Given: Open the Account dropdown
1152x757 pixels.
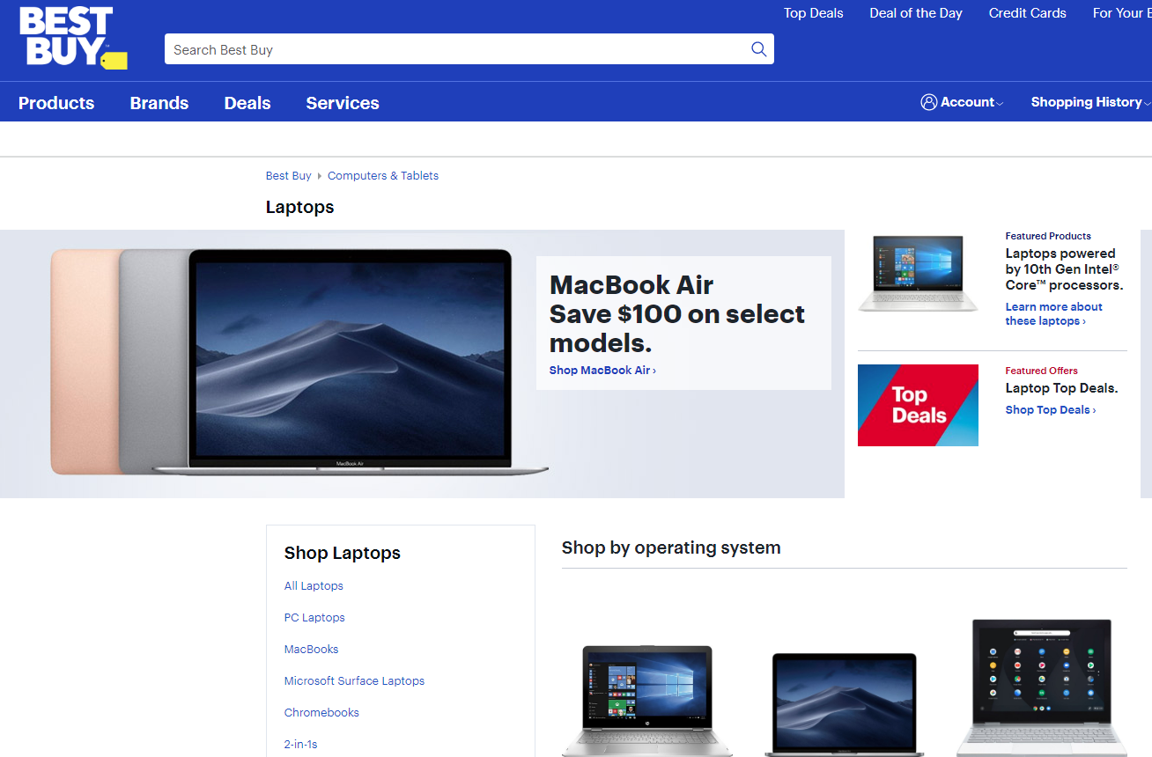Looking at the screenshot, I should click(x=962, y=102).
